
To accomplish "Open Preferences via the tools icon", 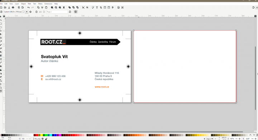I will (x=123, y=8).
